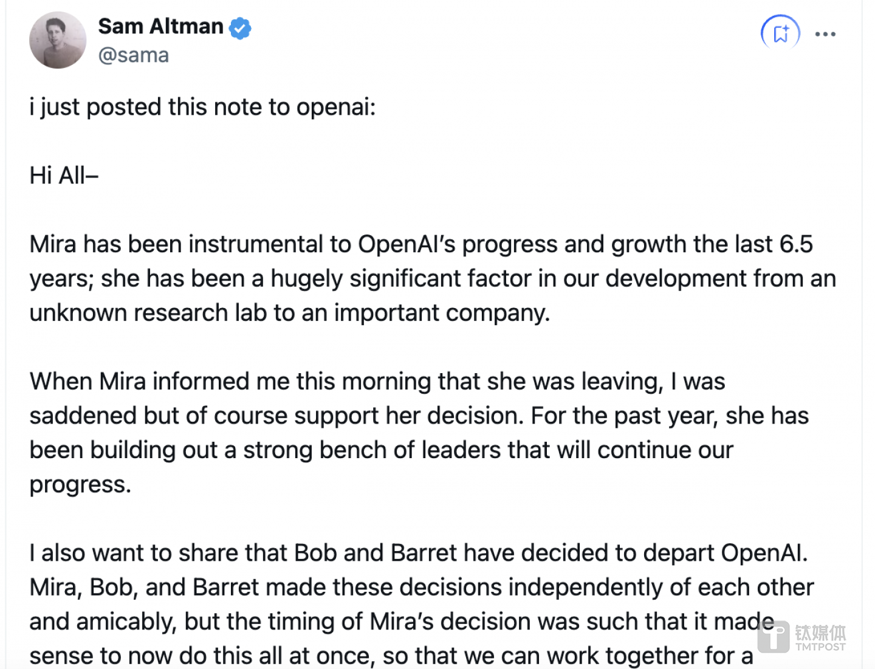Open the three-dot more options menu
The height and width of the screenshot is (669, 875).
tap(825, 34)
